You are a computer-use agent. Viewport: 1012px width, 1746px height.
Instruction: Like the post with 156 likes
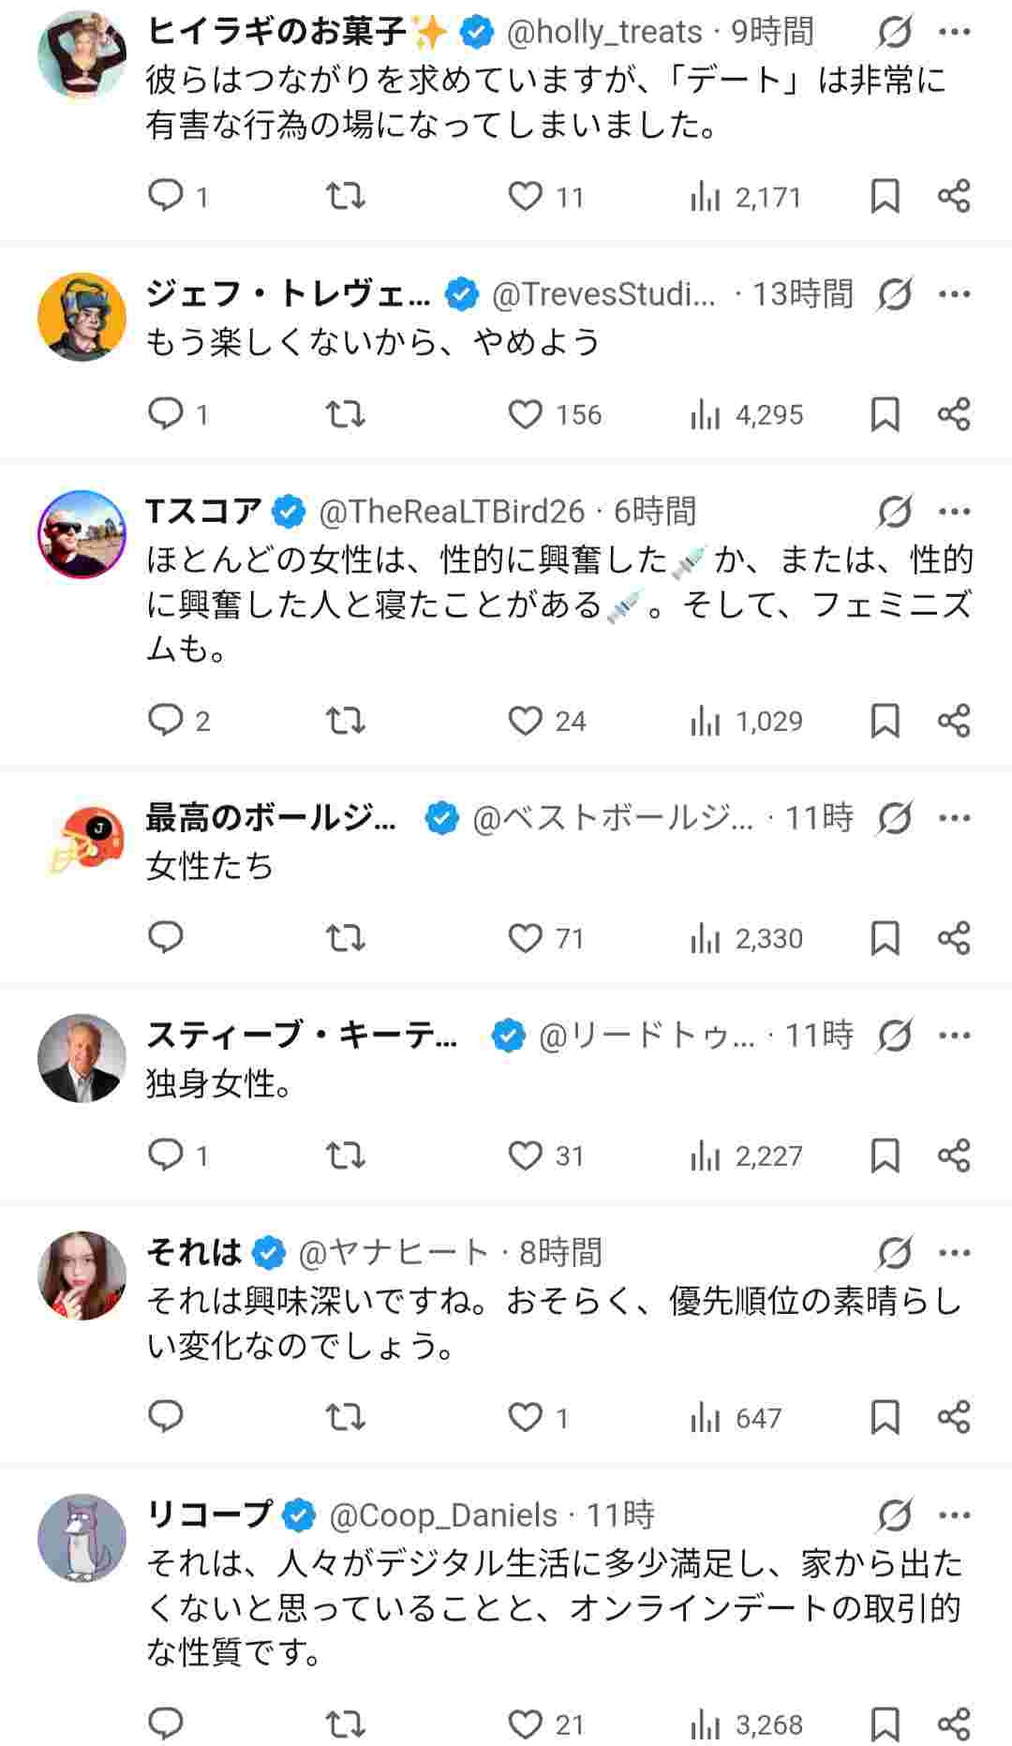[526, 413]
